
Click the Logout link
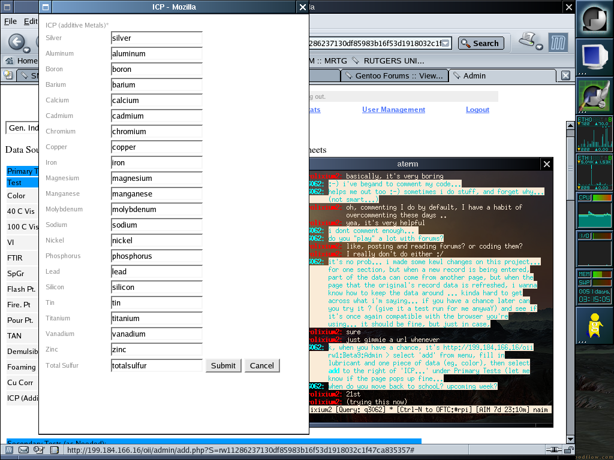coord(477,110)
